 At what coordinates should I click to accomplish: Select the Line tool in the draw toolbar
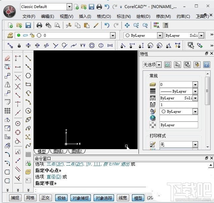point(28,58)
